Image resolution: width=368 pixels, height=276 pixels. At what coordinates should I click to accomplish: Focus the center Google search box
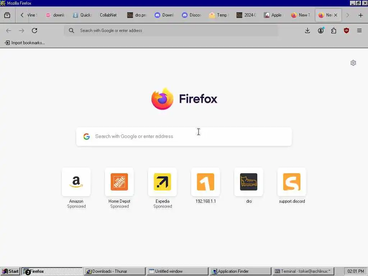pos(184,136)
